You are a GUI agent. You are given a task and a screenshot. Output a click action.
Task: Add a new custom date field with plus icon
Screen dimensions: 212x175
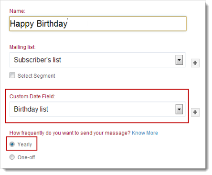(195, 113)
